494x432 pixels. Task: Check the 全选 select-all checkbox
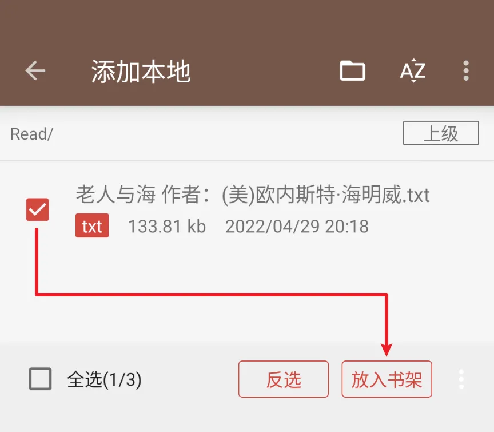tap(41, 379)
